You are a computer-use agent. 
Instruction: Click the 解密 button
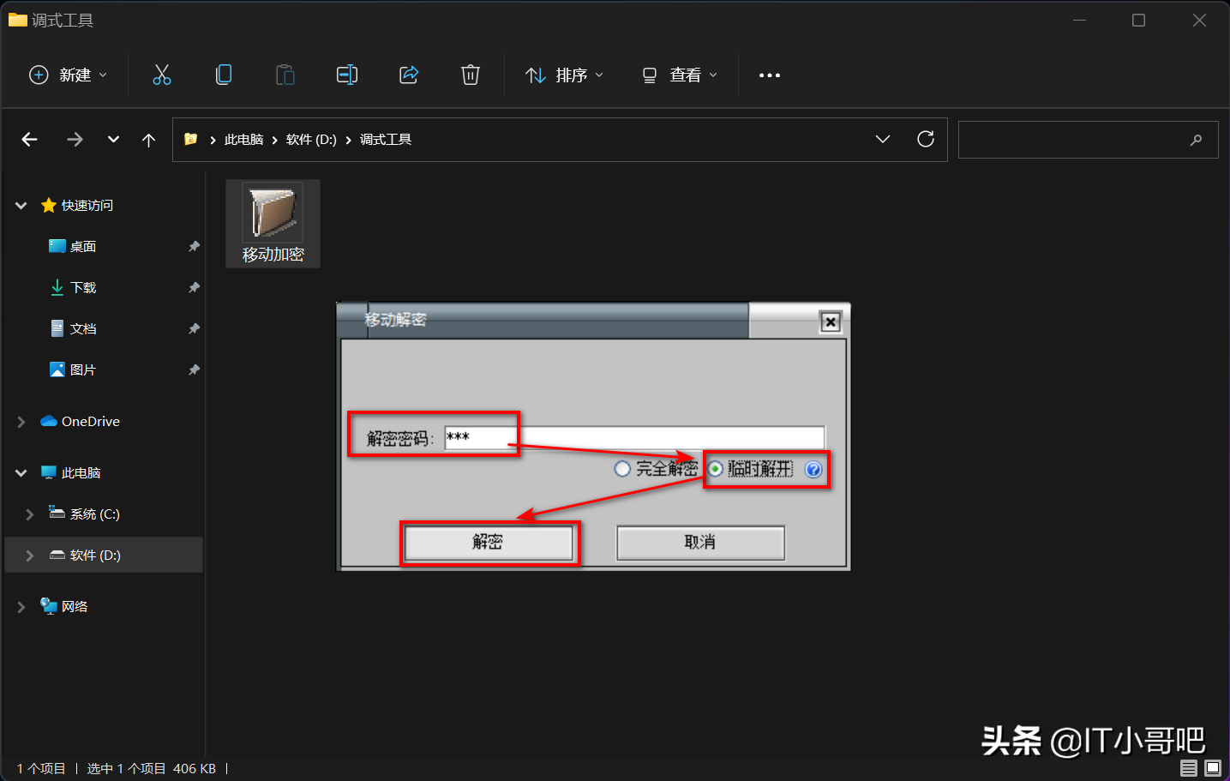[x=489, y=543]
